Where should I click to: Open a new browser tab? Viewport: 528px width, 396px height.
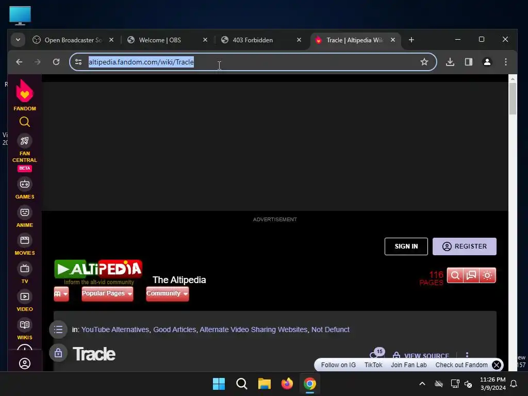coord(411,40)
